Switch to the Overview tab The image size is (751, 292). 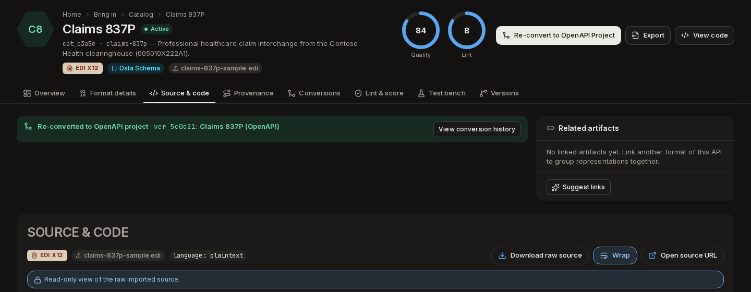coord(44,93)
